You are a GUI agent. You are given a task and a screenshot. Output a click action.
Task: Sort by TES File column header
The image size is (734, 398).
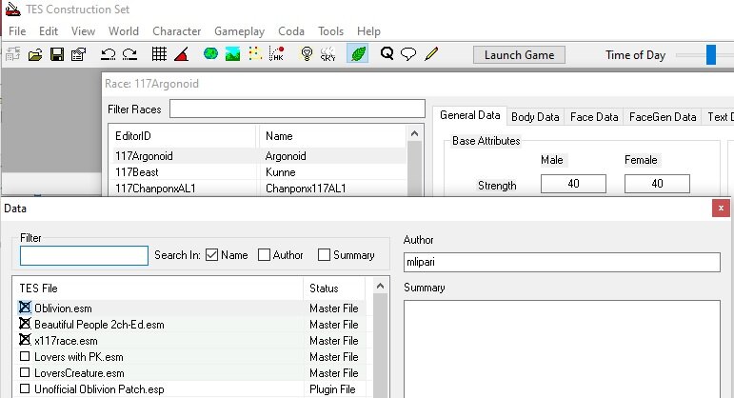158,288
